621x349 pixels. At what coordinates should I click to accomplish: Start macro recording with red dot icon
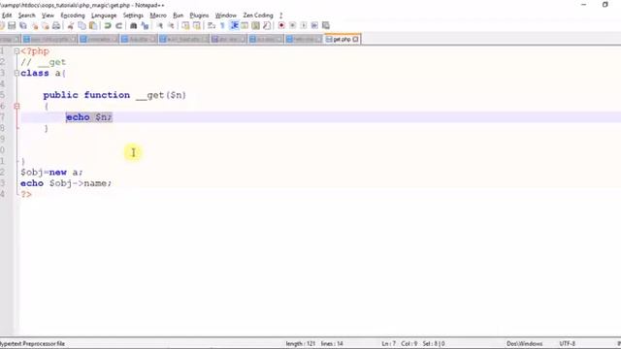pos(281,26)
